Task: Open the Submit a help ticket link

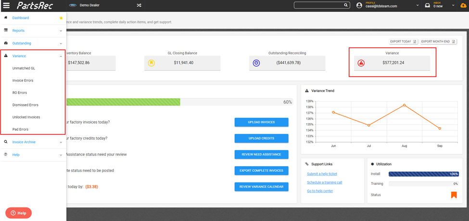Action: (x=322, y=174)
